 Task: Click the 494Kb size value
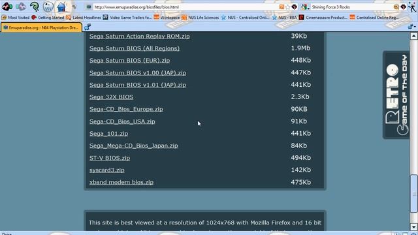click(x=300, y=158)
